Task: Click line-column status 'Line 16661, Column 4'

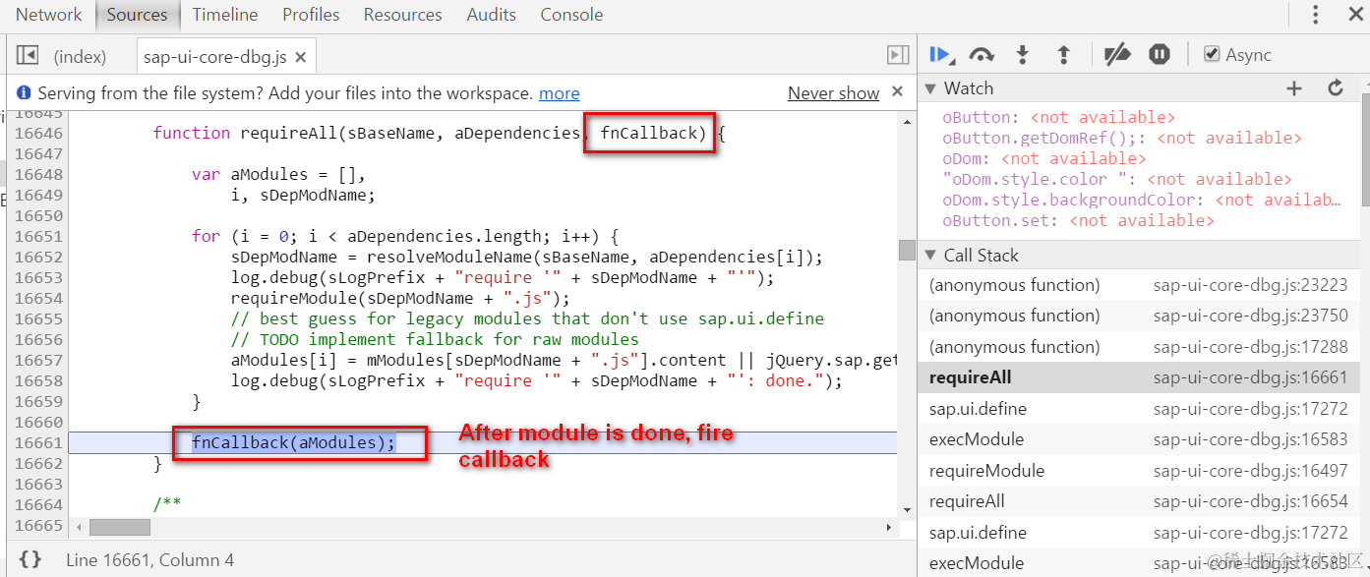Action: [149, 560]
